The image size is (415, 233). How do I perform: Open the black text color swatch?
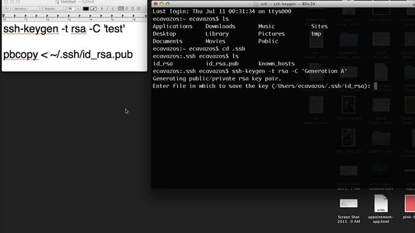[x=86, y=8]
